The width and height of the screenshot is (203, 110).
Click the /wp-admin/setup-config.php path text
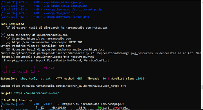(66, 6)
